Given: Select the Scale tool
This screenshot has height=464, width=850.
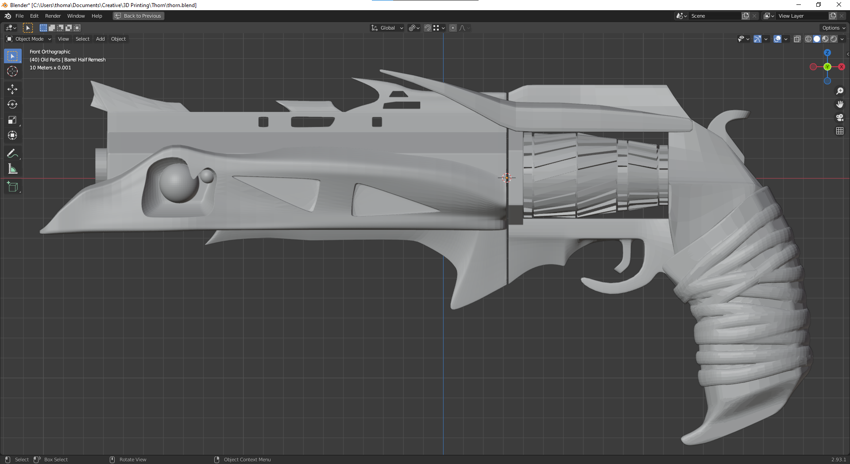Looking at the screenshot, I should pos(12,120).
